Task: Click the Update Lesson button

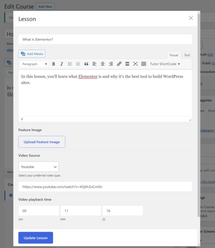Action: click(36, 238)
